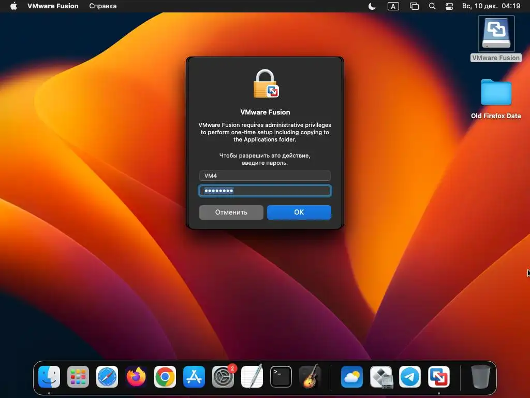Open Terminal from the Dock
Viewport: 530px width, 398px height.
[x=281, y=377]
